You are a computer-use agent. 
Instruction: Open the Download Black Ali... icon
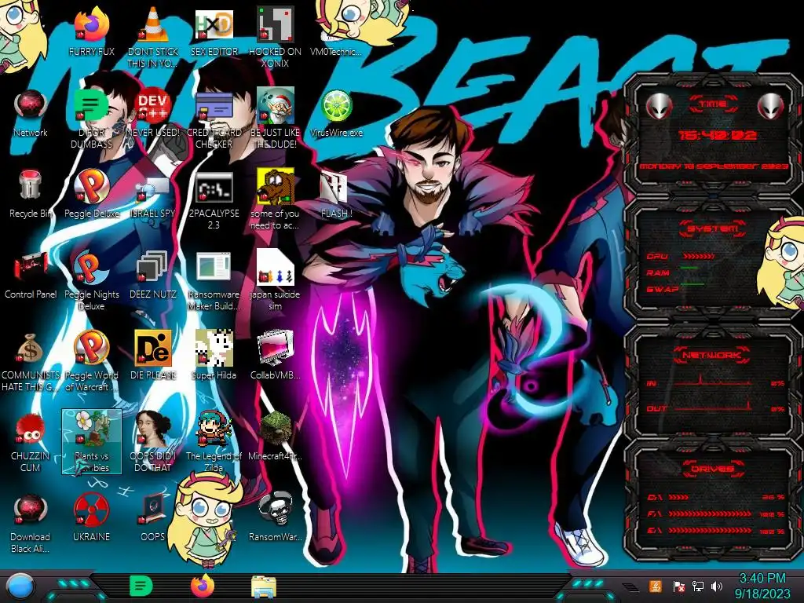tap(31, 510)
